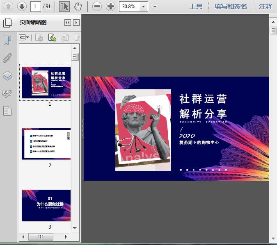Click the extract pages green arrow icon
The width and height of the screenshot is (277, 245).
coord(52,38)
